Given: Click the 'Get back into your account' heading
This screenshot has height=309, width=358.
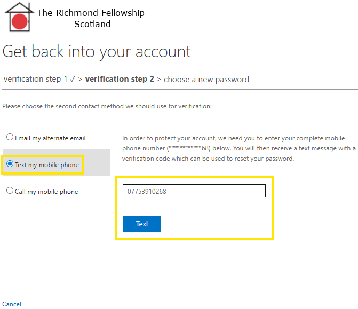Looking at the screenshot, I should 97,51.
